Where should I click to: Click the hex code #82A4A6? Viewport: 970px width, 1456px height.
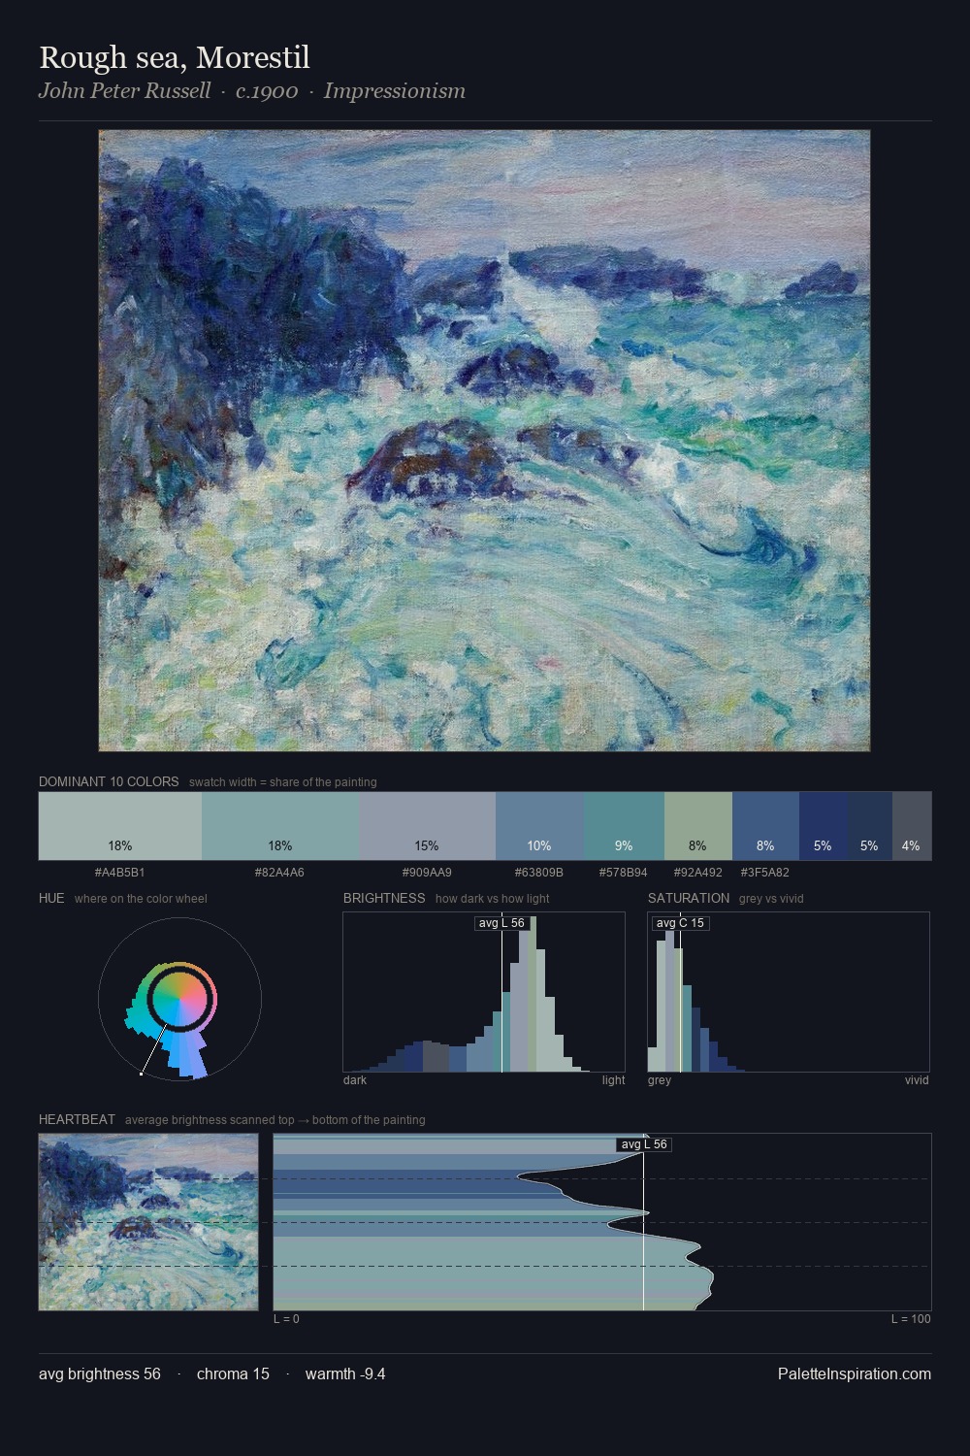point(279,873)
